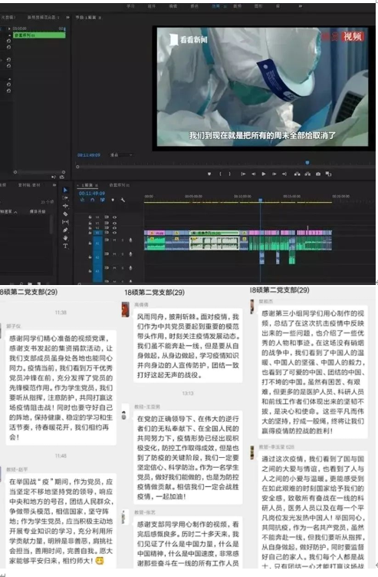Screen dimensions: 378x577
Task: Pick the Type (T) tool
Action: point(65,246)
